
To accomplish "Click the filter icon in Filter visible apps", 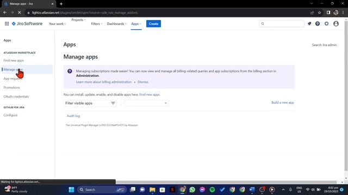I will (x=113, y=103).
